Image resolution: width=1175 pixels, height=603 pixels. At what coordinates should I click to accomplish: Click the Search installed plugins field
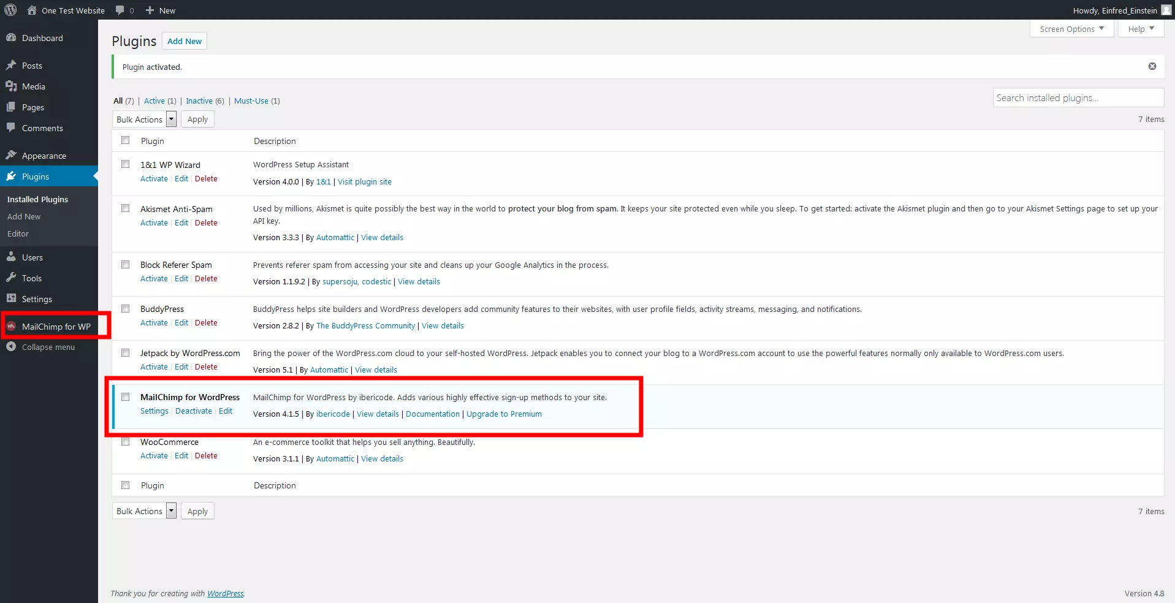pyautogui.click(x=1078, y=98)
